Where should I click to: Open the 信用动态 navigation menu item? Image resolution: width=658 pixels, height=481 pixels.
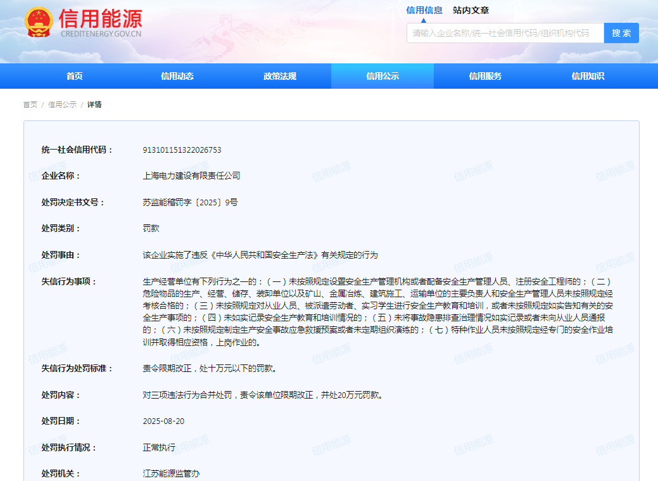177,76
